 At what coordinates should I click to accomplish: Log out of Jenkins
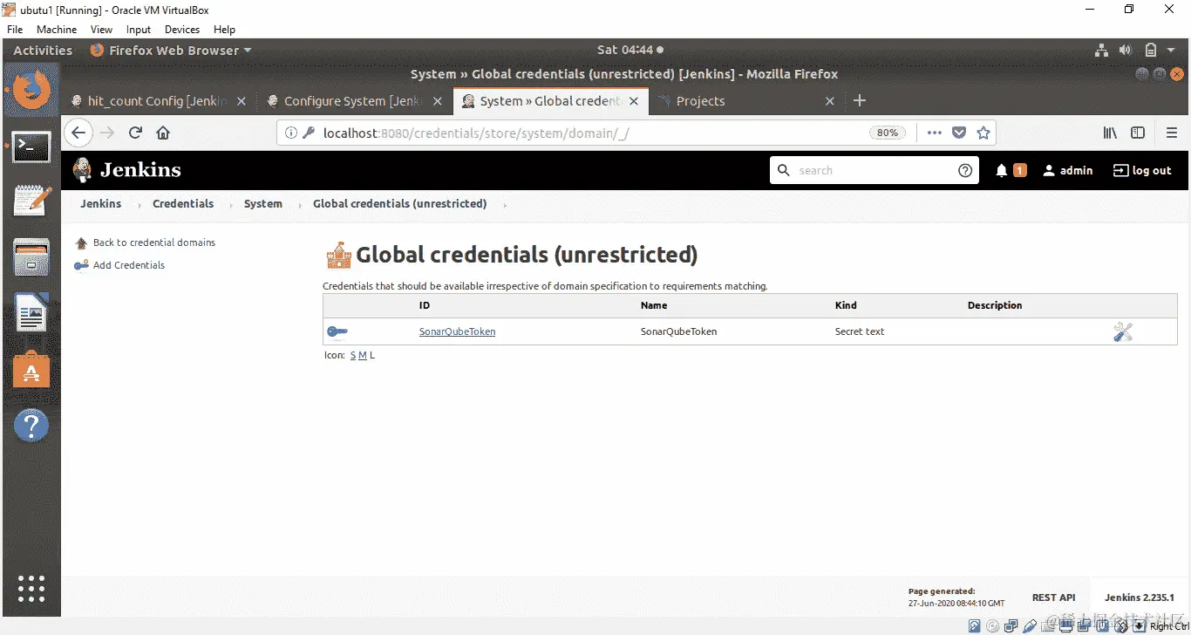1142,170
